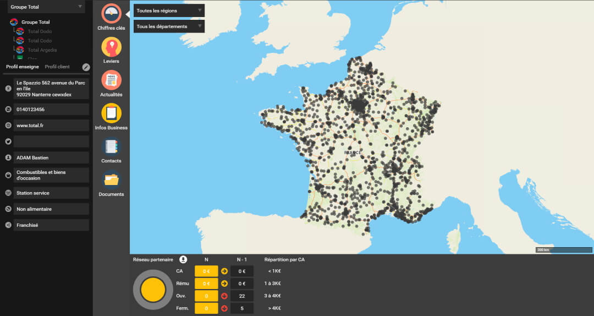Screen dimensions: 594x316
Task: Click the Répartition par CA heading
Action: 284,260
